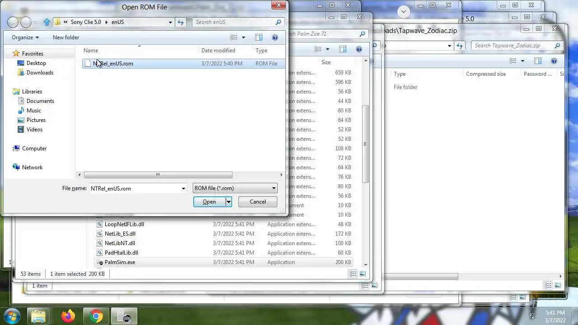Expand the ROM file (*.rom) type dropdown
Image resolution: width=578 pixels, height=325 pixels.
[274, 188]
